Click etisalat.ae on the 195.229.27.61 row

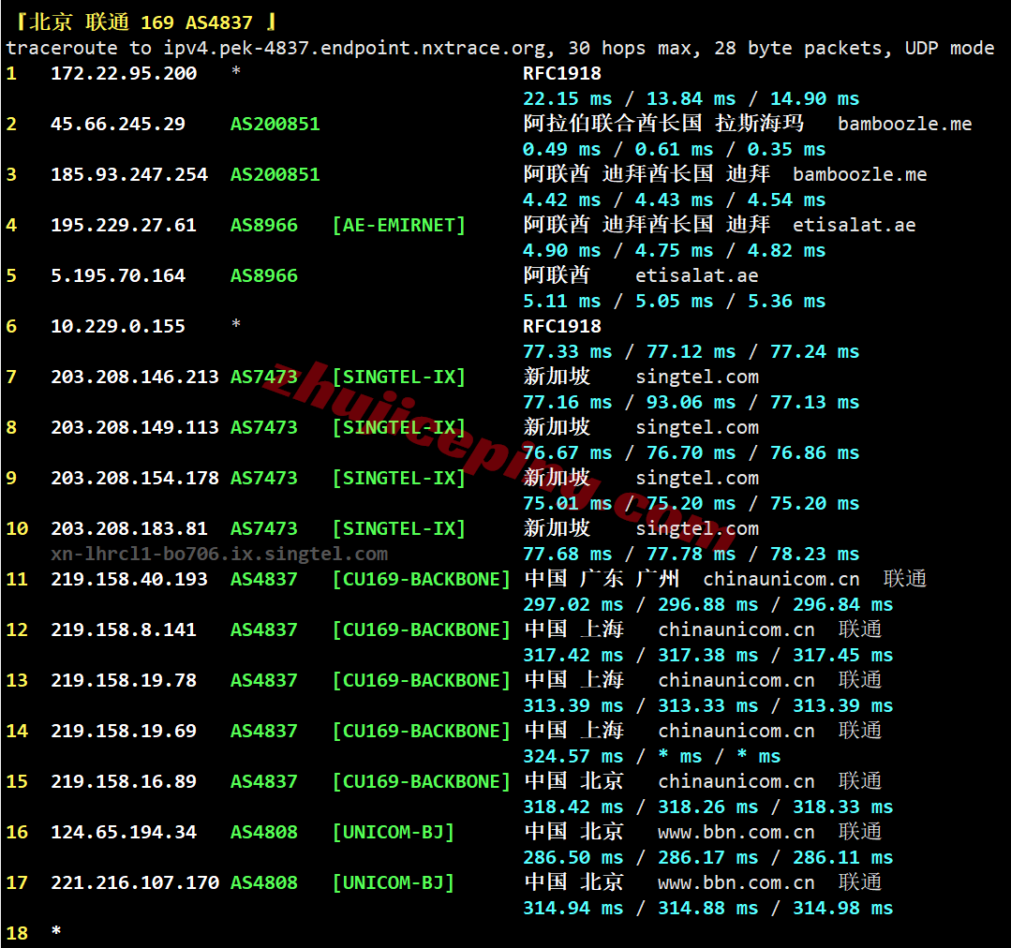(x=855, y=225)
